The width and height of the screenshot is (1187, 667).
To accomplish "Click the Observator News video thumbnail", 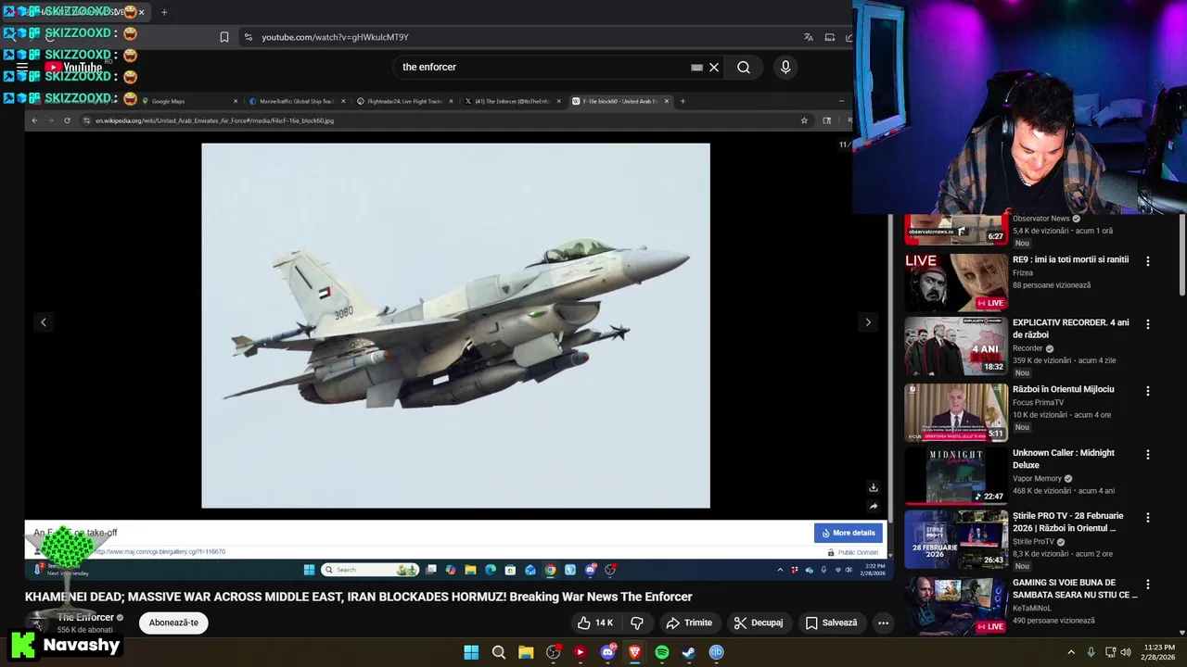I will click(956, 229).
